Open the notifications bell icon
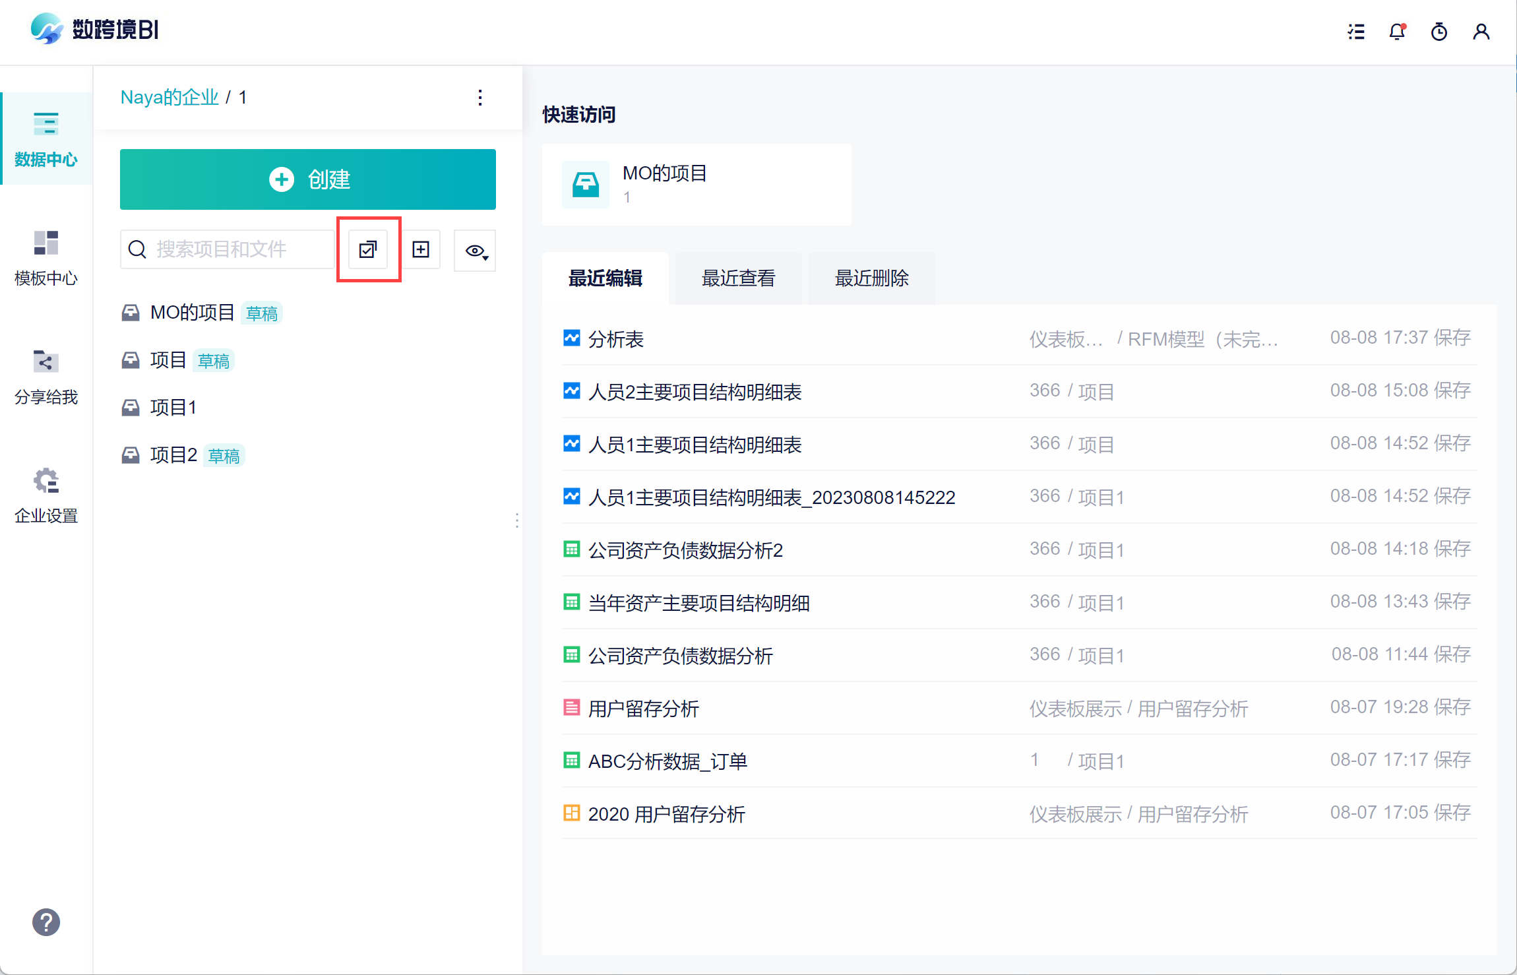1517x975 pixels. pos(1397,32)
